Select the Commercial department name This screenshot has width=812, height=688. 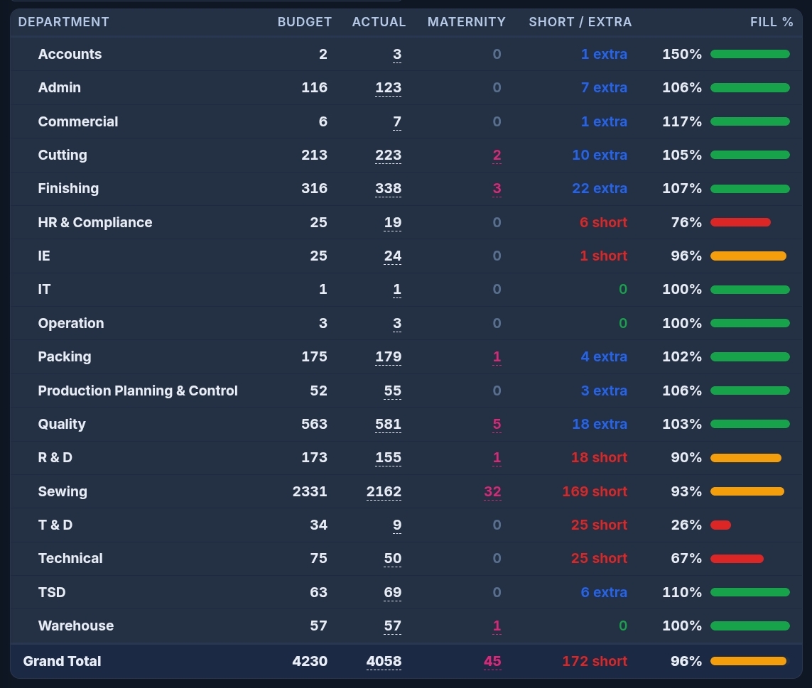[x=78, y=121]
